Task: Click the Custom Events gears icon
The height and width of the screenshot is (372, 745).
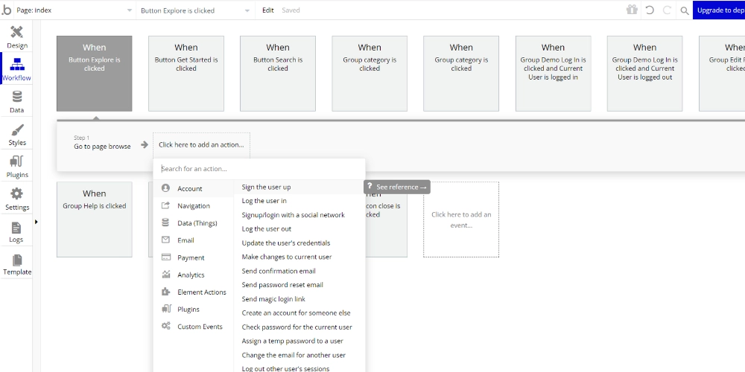Action: 165,326
